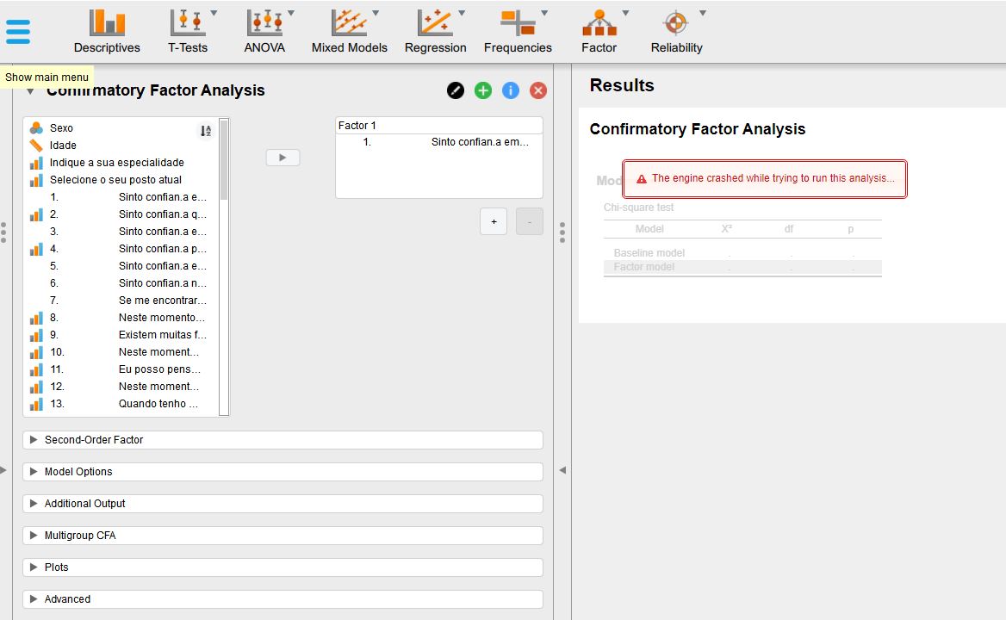Click the green plus duplicate-analysis icon
1006x620 pixels.
click(x=483, y=90)
